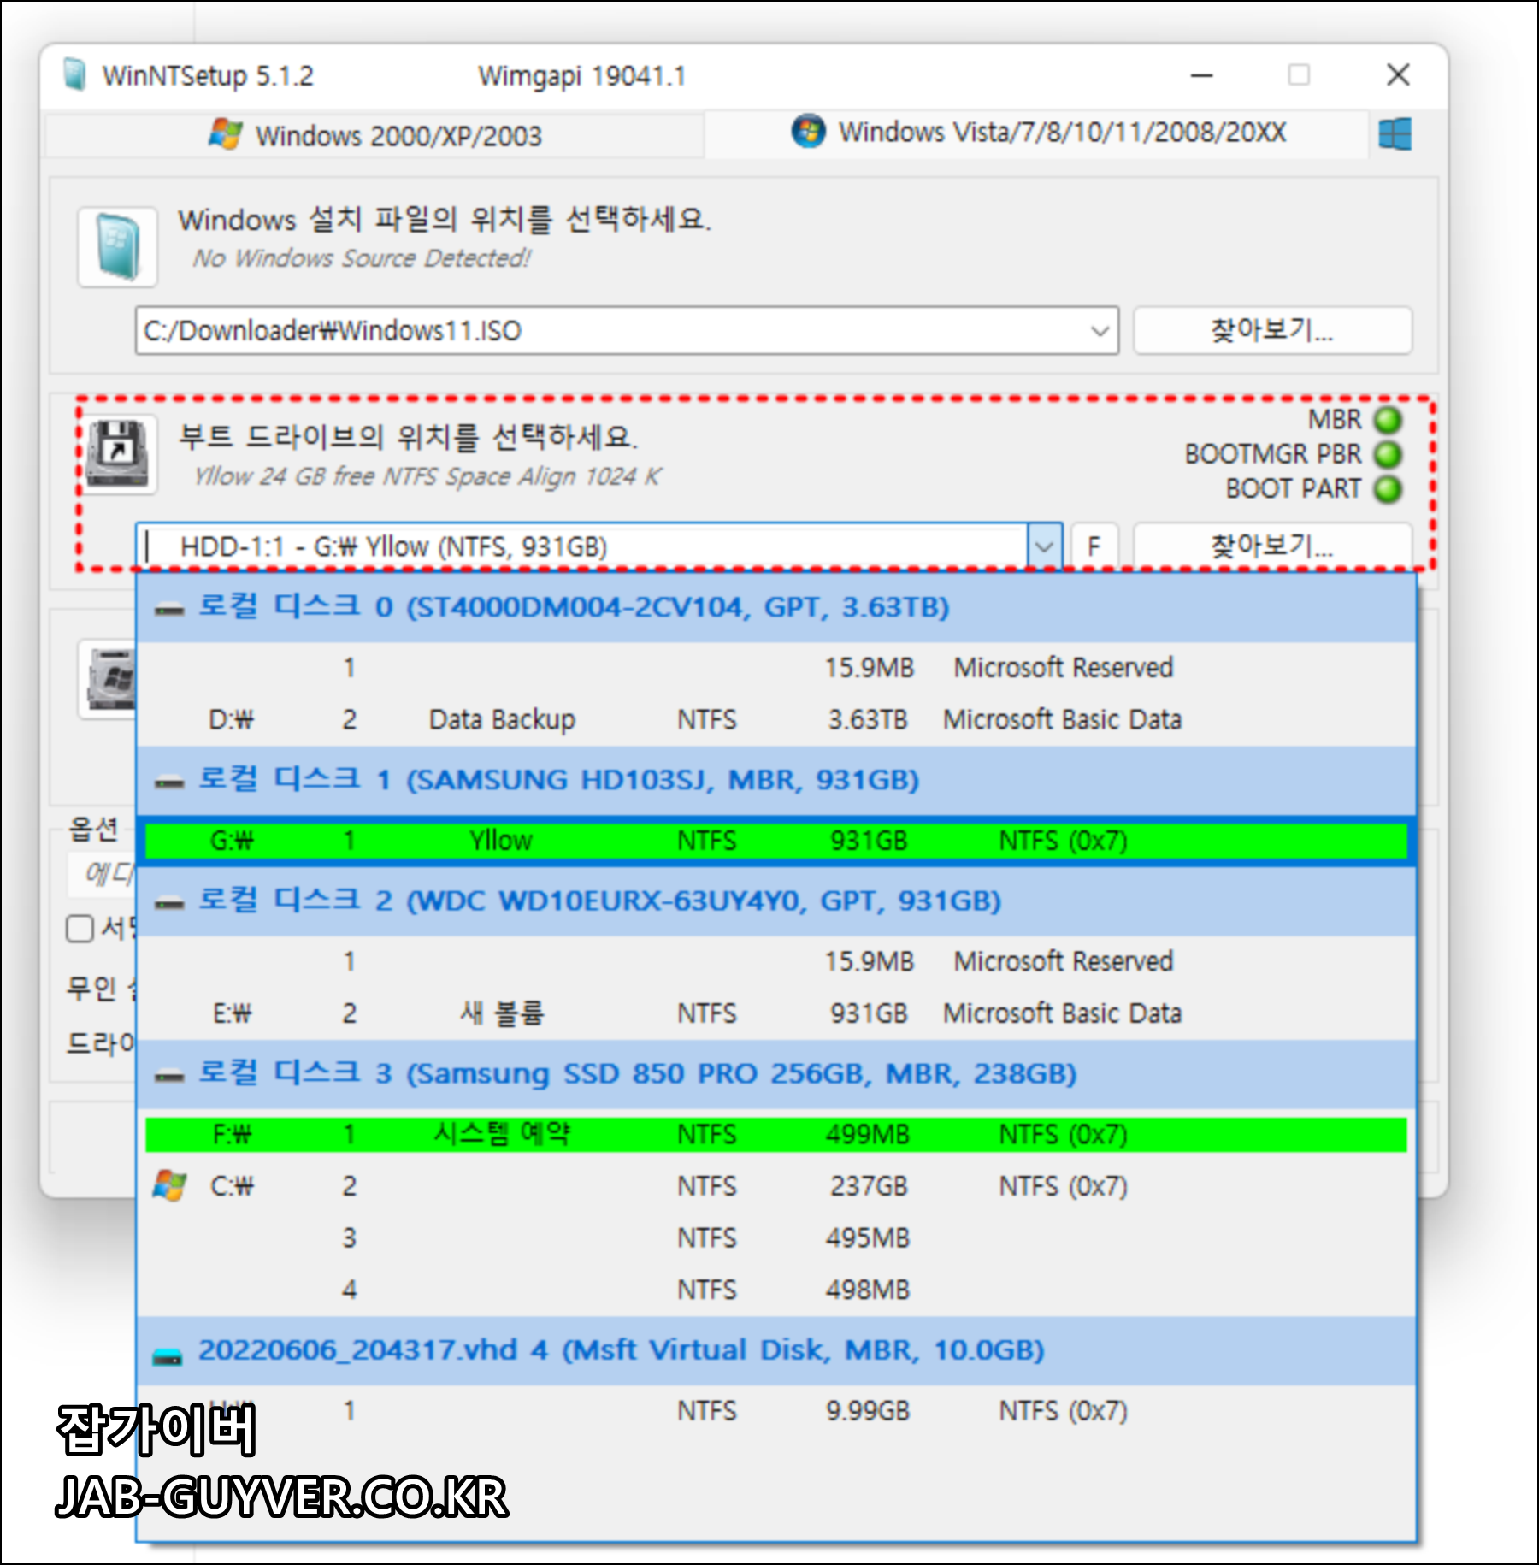Select the Local Disk 0 ST4000DM004 header
The width and height of the screenshot is (1539, 1565).
pyautogui.click(x=775, y=607)
